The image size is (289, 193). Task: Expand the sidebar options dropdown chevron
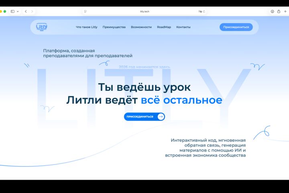(x=18, y=11)
